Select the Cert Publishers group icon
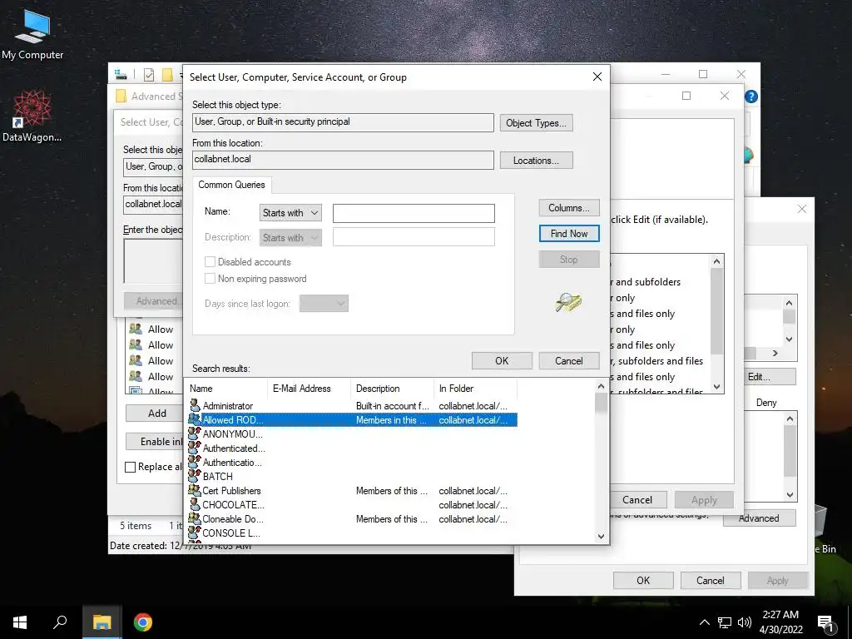This screenshot has height=639, width=852. (x=195, y=490)
